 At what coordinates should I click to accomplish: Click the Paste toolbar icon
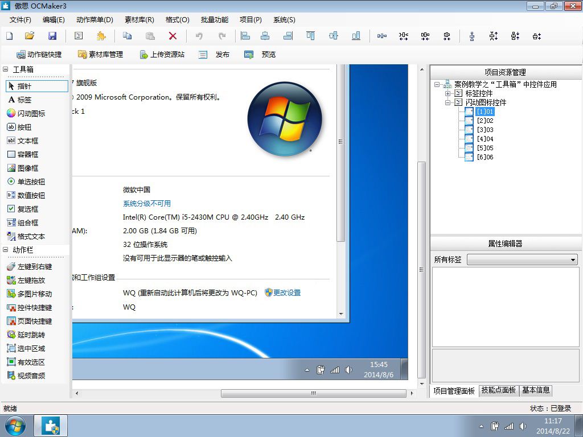point(150,36)
